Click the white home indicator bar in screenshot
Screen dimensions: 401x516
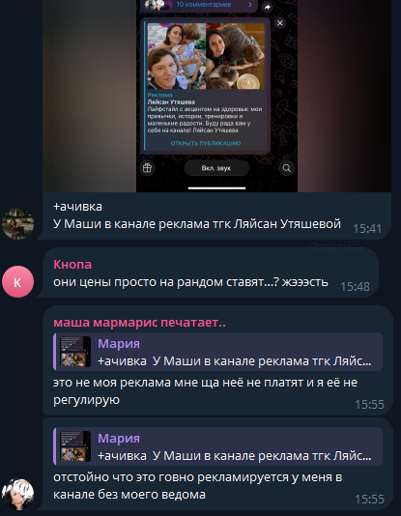point(216,188)
